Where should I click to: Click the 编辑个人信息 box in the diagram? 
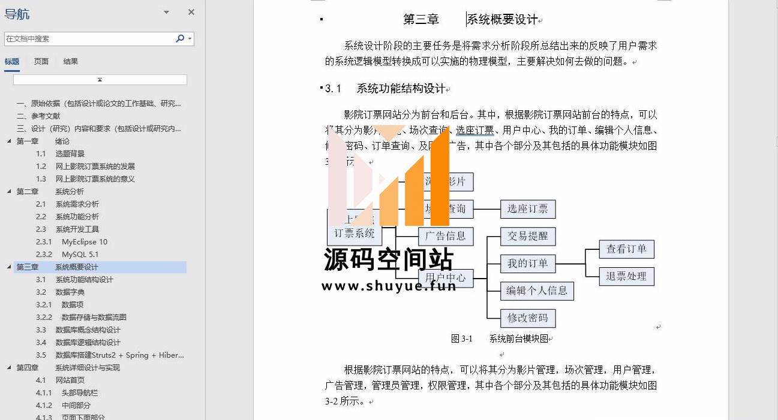click(537, 291)
